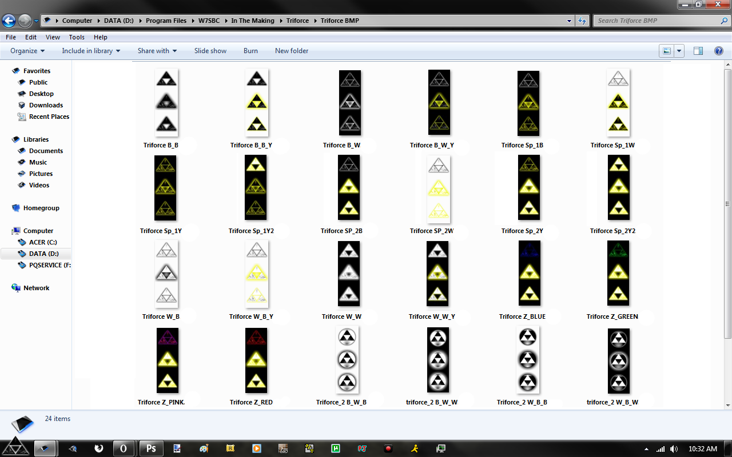Open the View menu
732x457 pixels.
point(53,37)
